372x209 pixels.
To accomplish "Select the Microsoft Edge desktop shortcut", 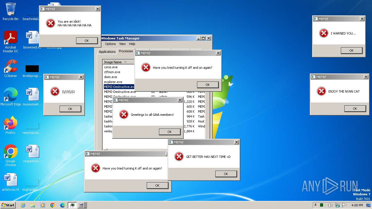I will [10, 97].
